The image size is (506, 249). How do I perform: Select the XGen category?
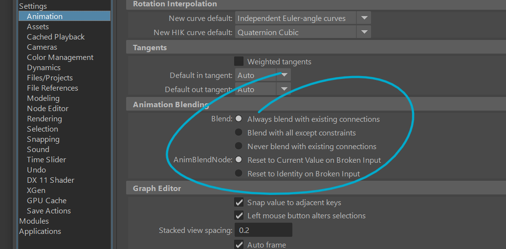36,190
